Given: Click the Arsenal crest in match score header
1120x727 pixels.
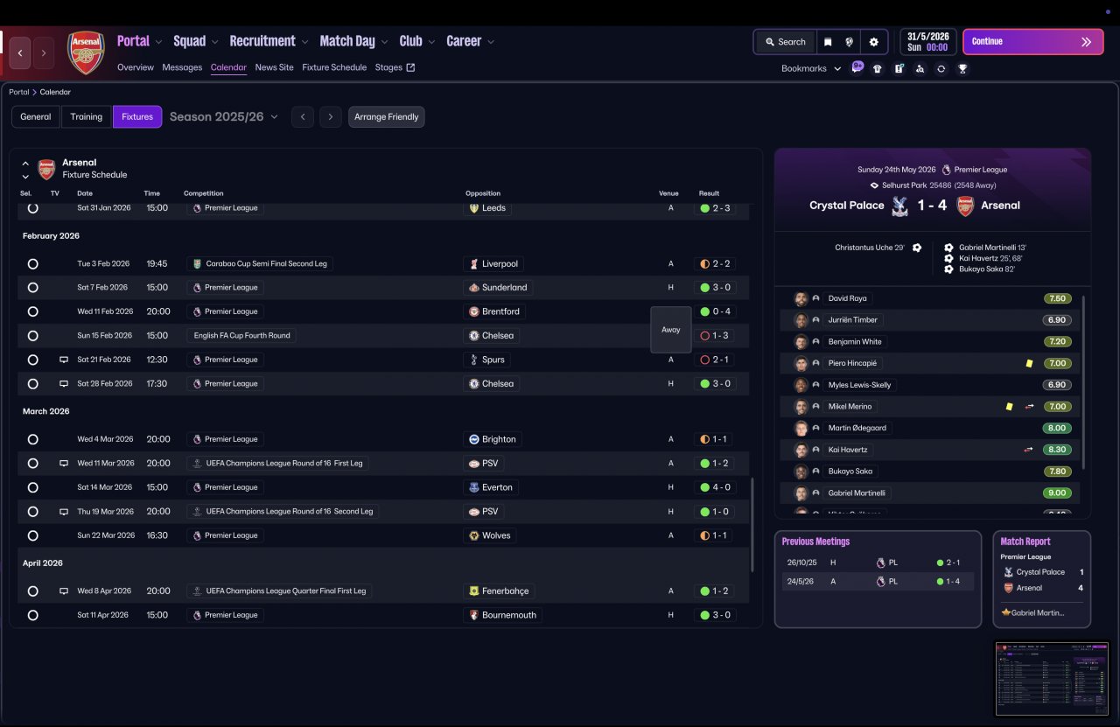Looking at the screenshot, I should 965,206.
